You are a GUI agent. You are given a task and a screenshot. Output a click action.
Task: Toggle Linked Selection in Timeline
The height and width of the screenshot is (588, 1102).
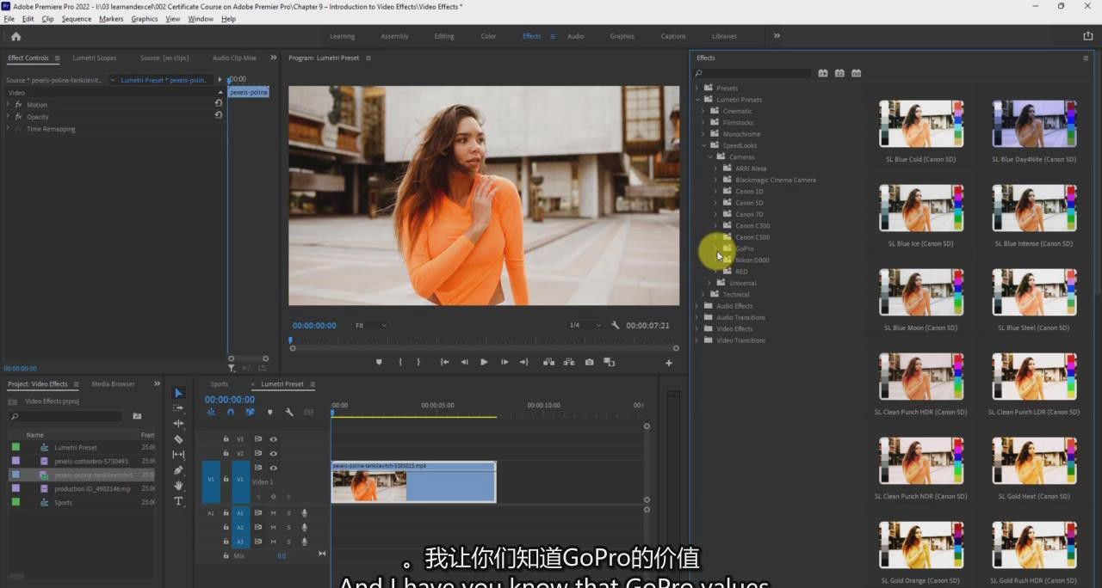[250, 413]
